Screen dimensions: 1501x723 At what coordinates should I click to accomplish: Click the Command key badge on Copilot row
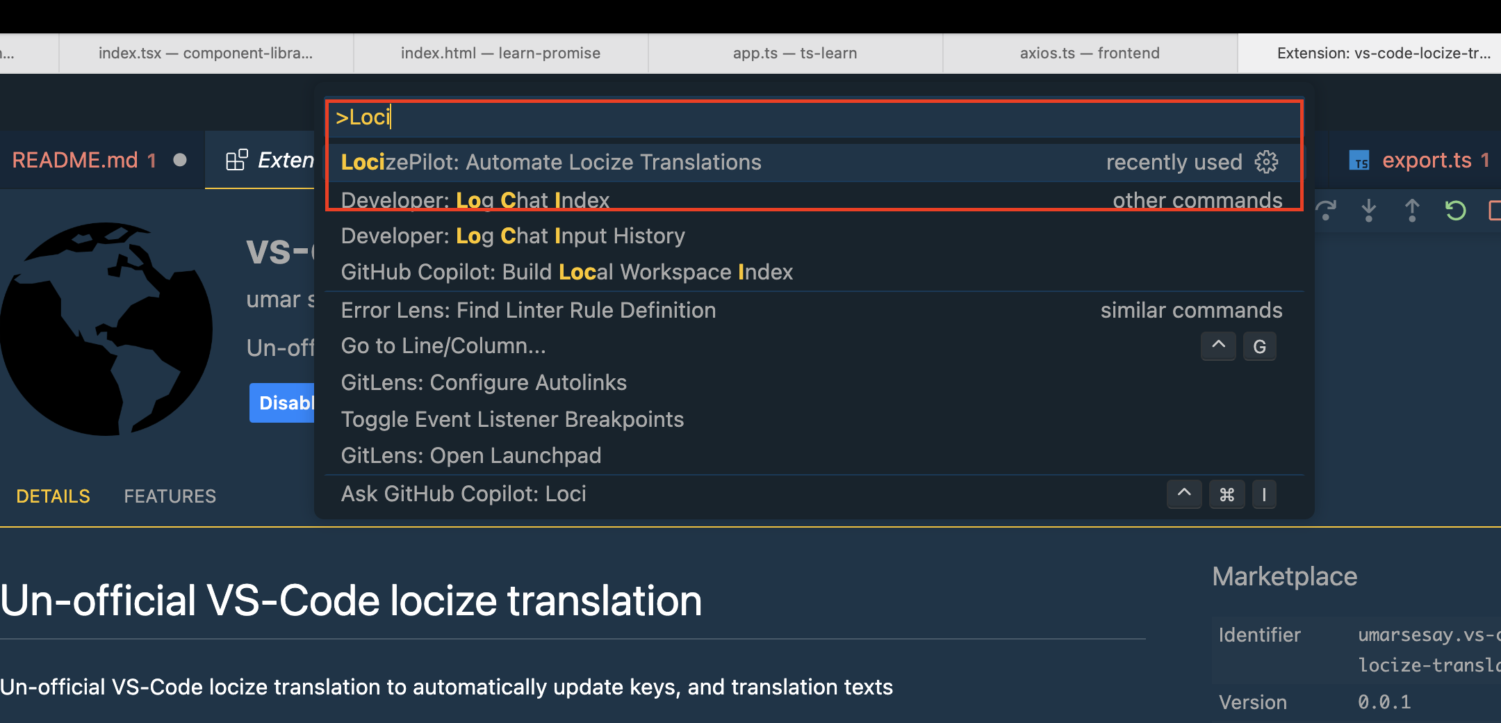1227,495
